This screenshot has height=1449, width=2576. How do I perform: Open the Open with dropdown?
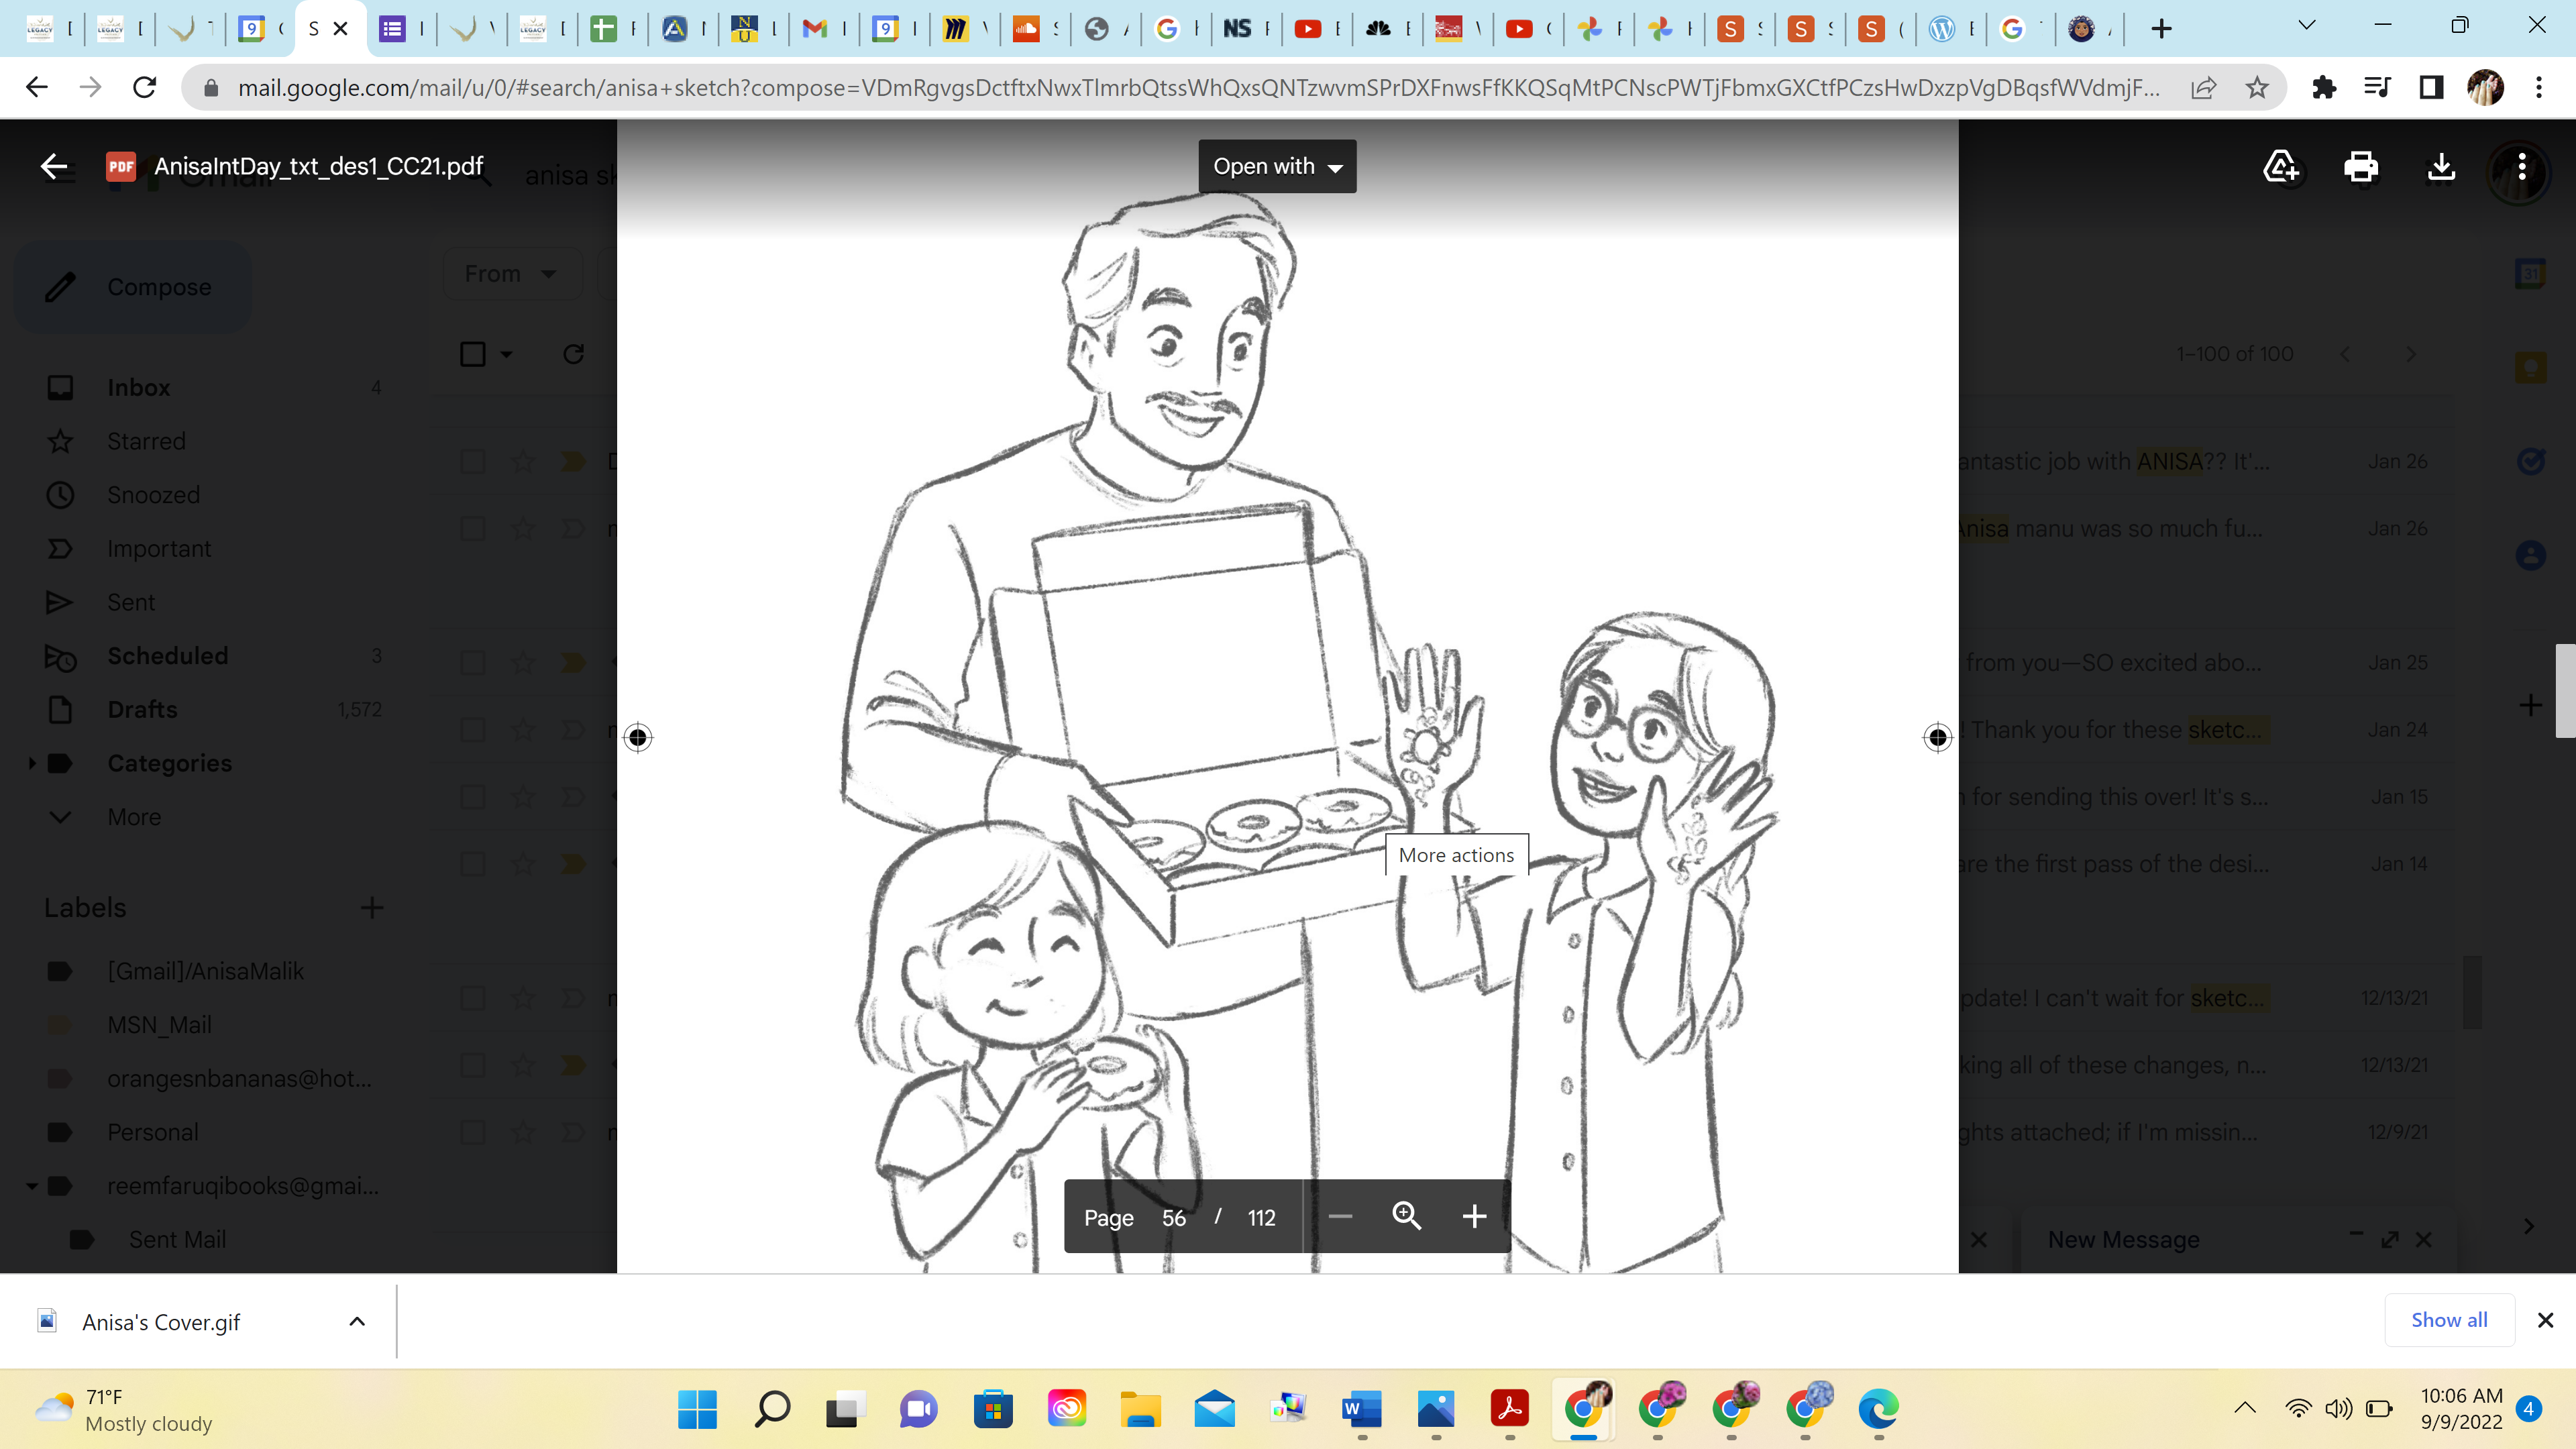[1277, 166]
